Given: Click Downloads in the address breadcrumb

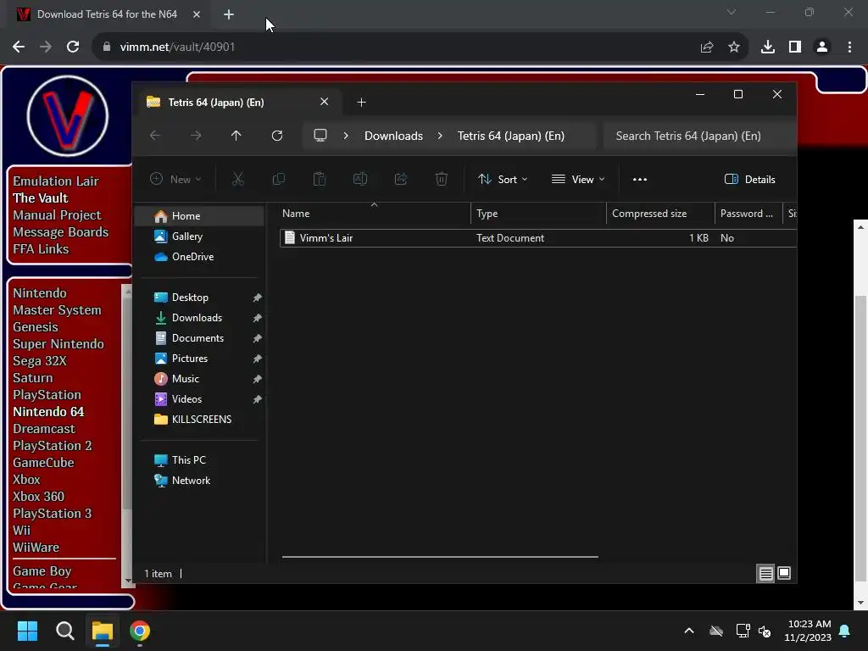Looking at the screenshot, I should (x=393, y=136).
